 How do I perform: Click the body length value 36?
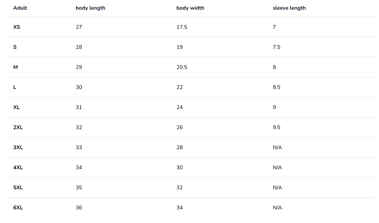pos(79,208)
